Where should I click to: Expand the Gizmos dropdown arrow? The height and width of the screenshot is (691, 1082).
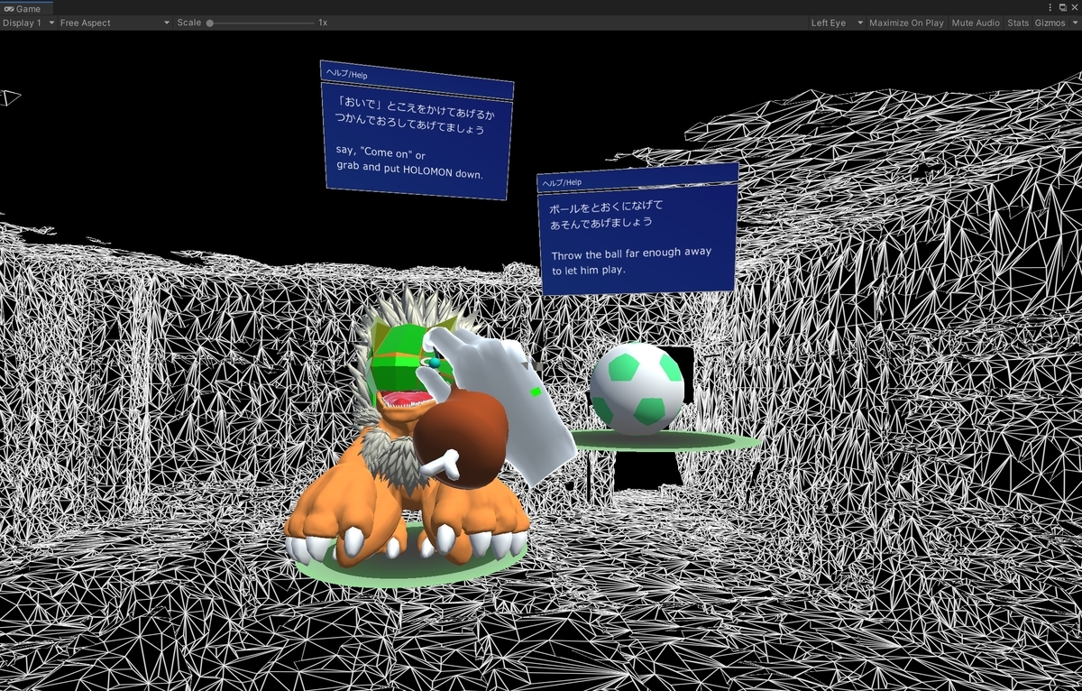pos(1073,23)
